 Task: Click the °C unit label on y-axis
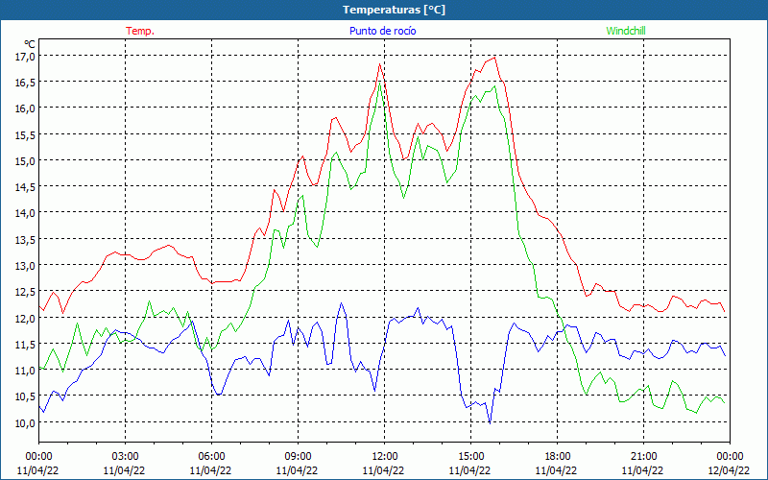click(30, 44)
